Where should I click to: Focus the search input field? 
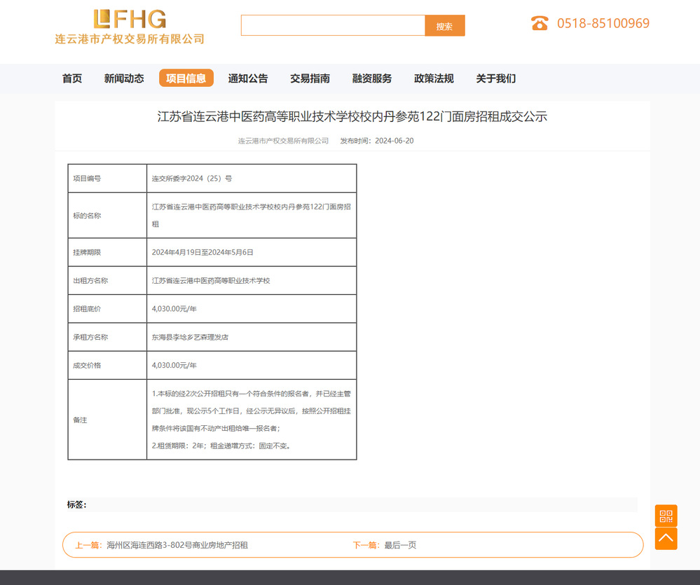pos(333,26)
